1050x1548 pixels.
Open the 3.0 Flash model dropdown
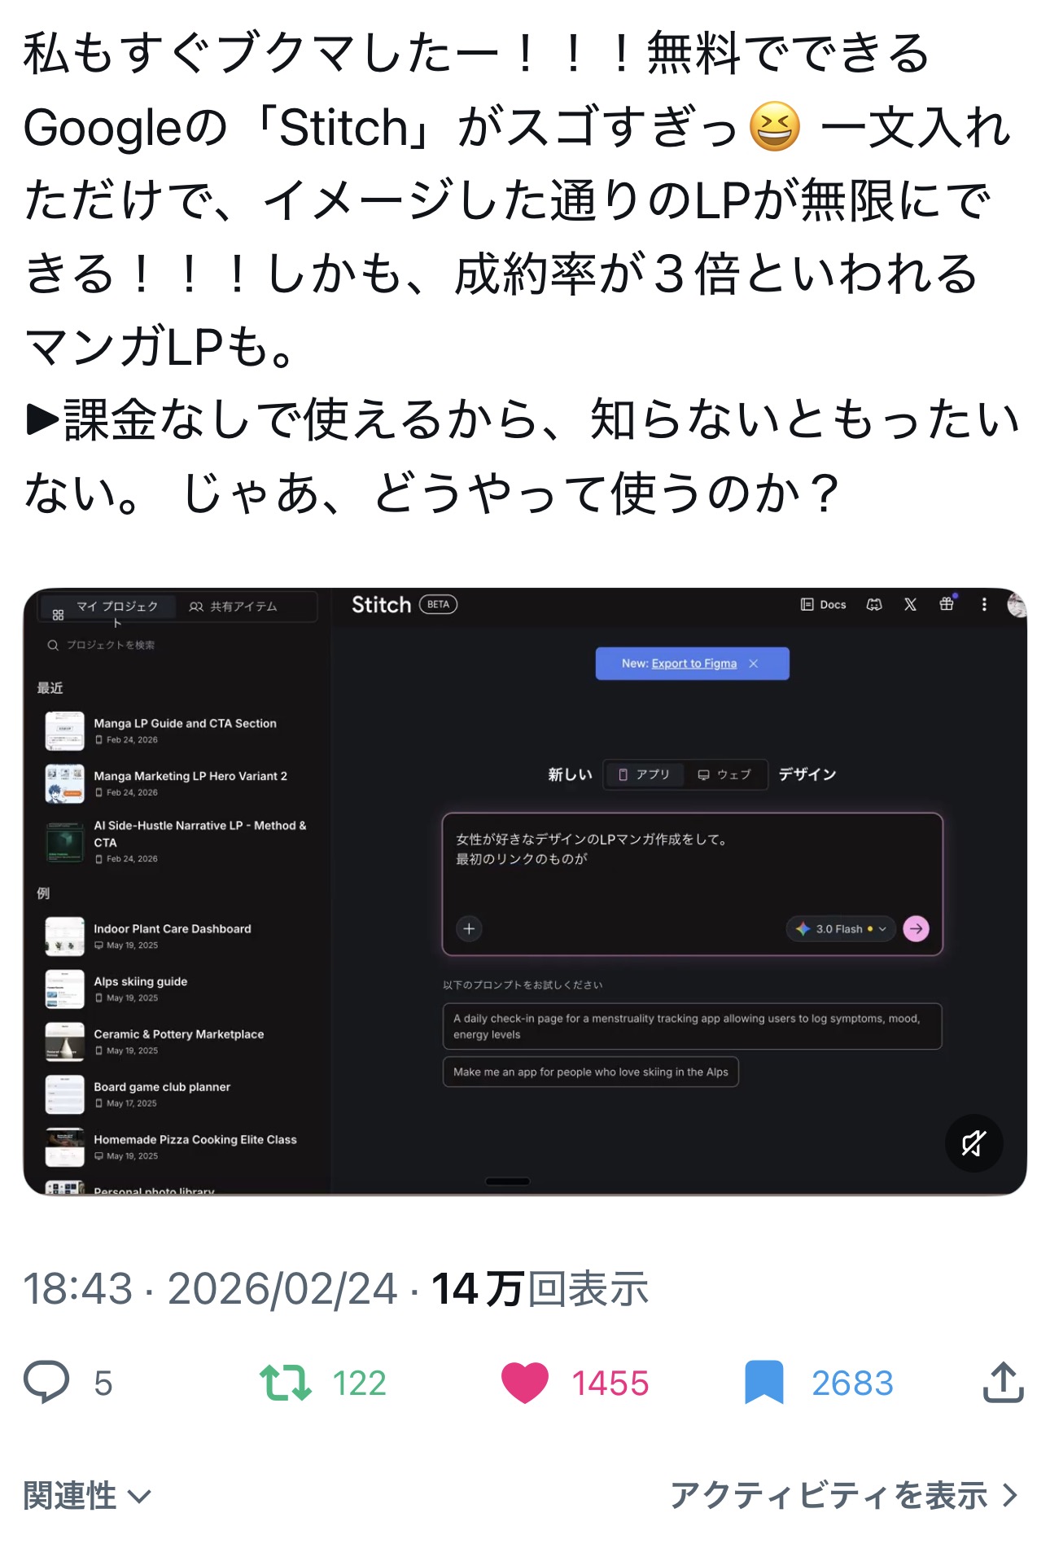click(841, 929)
